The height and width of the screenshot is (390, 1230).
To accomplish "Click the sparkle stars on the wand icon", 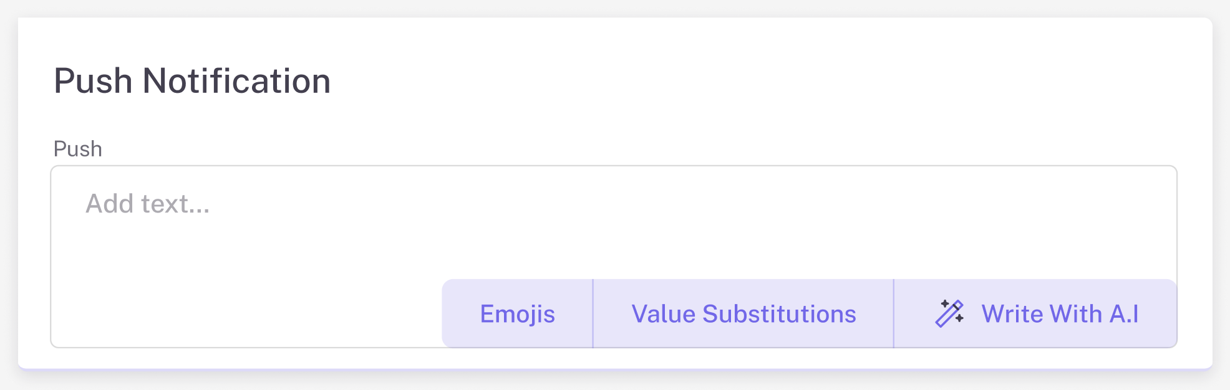I will (x=944, y=304).
